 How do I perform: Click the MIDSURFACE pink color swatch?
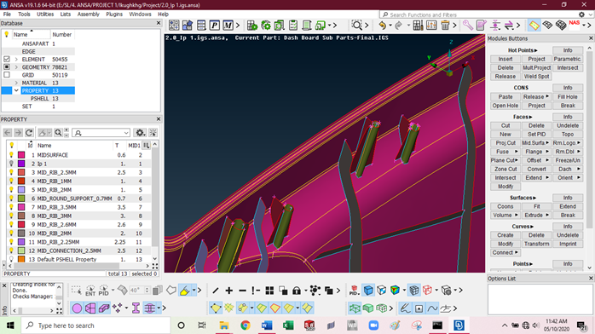[x=21, y=155]
